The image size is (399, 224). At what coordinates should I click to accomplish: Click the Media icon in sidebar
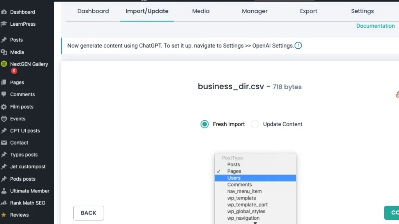[x=4, y=52]
